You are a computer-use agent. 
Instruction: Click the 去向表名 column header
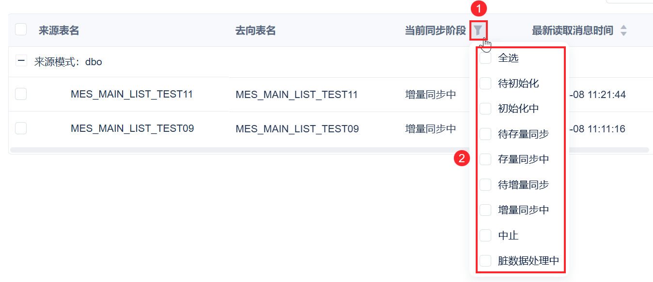point(255,30)
